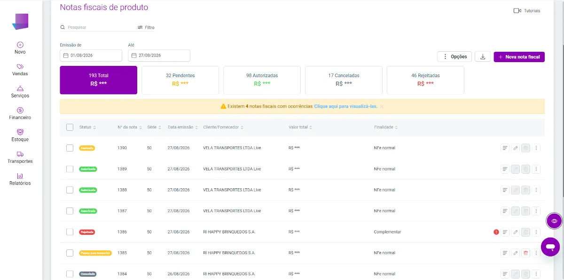Sort table by Status column
This screenshot has width=564, height=280.
[87, 128]
